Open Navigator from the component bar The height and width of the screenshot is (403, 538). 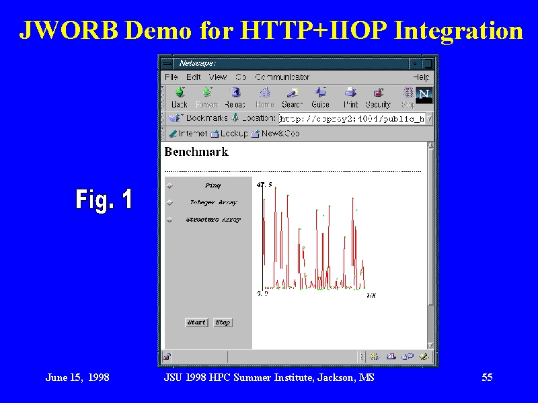374,357
